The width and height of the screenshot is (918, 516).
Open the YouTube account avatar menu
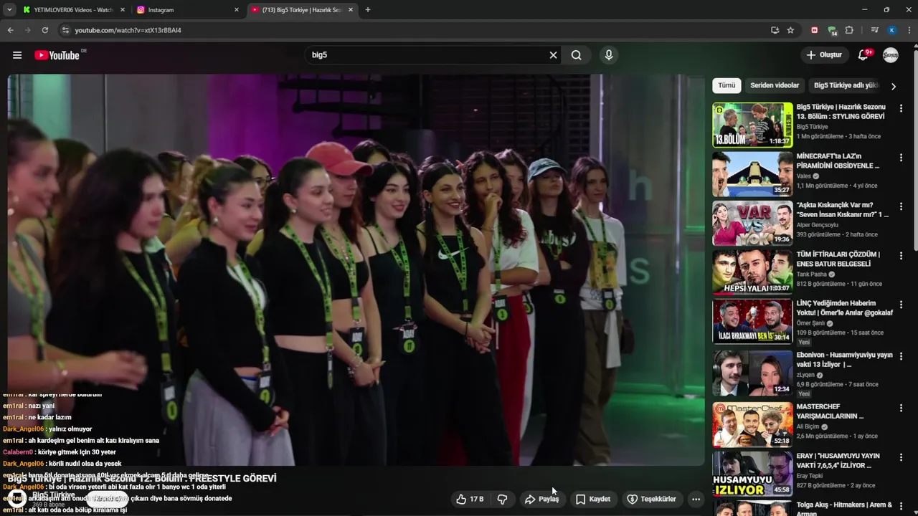(x=891, y=55)
